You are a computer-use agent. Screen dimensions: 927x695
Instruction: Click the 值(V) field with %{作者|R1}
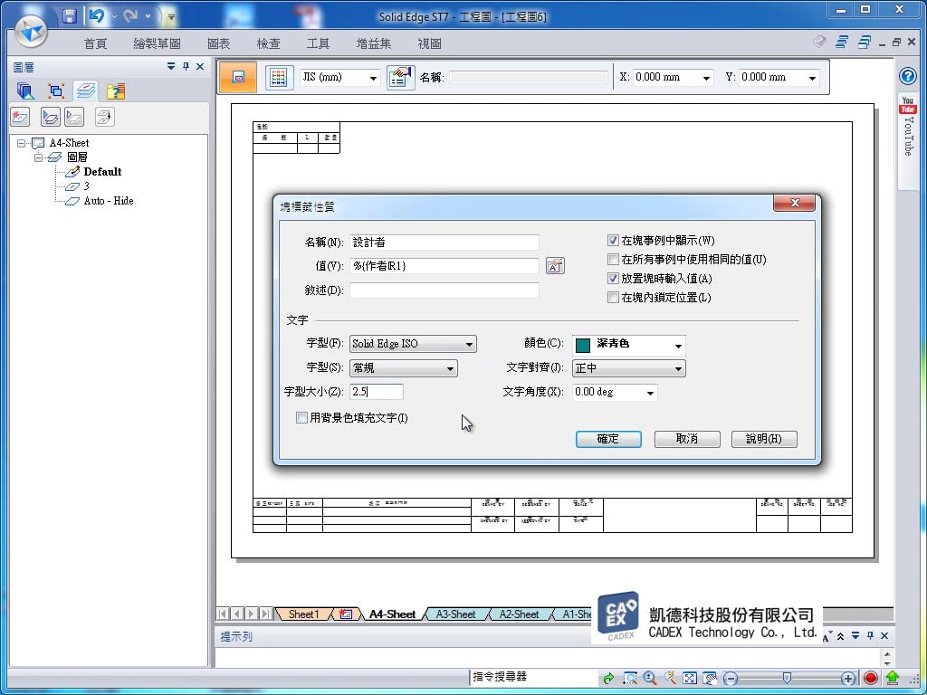pos(444,266)
